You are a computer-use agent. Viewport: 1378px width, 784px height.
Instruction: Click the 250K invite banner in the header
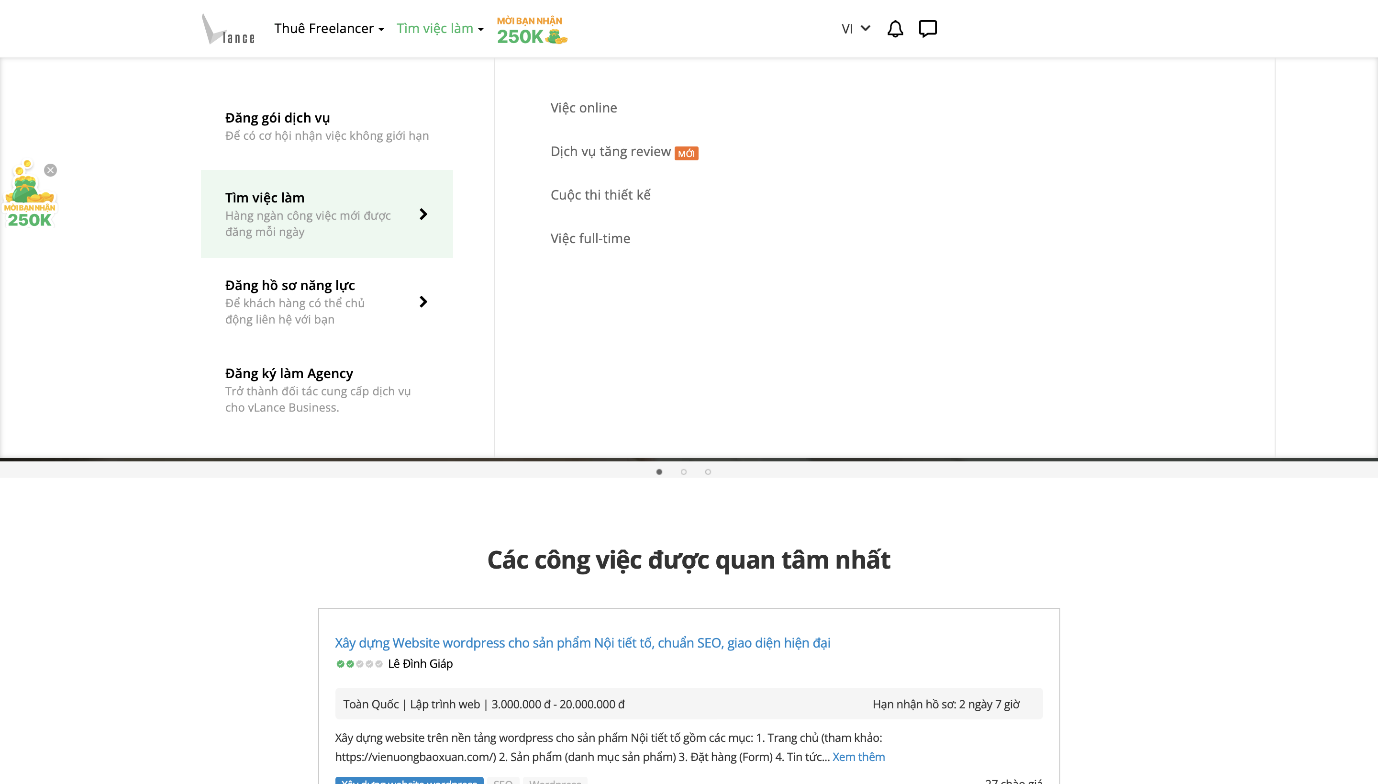[x=531, y=30]
